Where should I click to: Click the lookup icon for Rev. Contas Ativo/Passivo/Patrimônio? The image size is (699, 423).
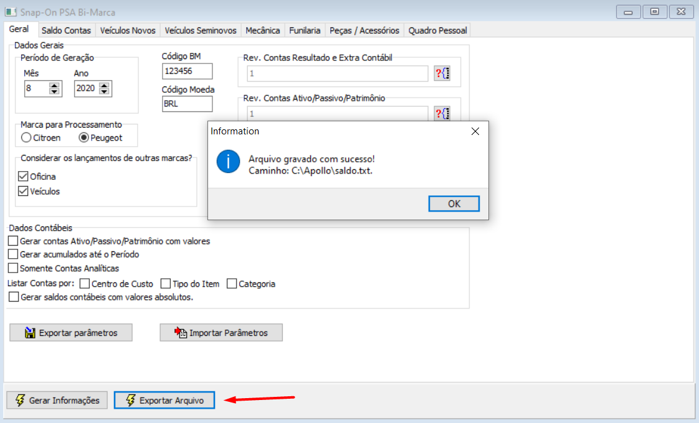point(442,114)
